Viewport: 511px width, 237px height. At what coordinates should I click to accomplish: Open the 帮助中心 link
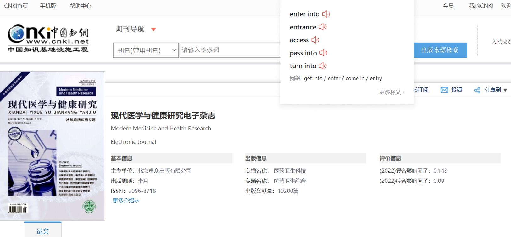click(x=81, y=6)
